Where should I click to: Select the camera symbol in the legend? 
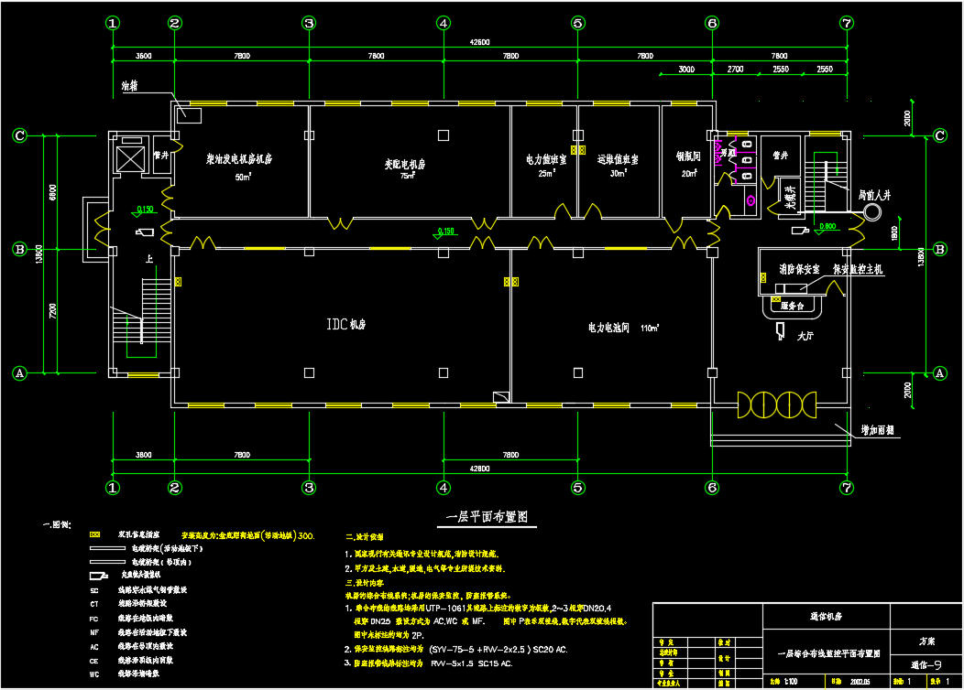pyautogui.click(x=98, y=576)
